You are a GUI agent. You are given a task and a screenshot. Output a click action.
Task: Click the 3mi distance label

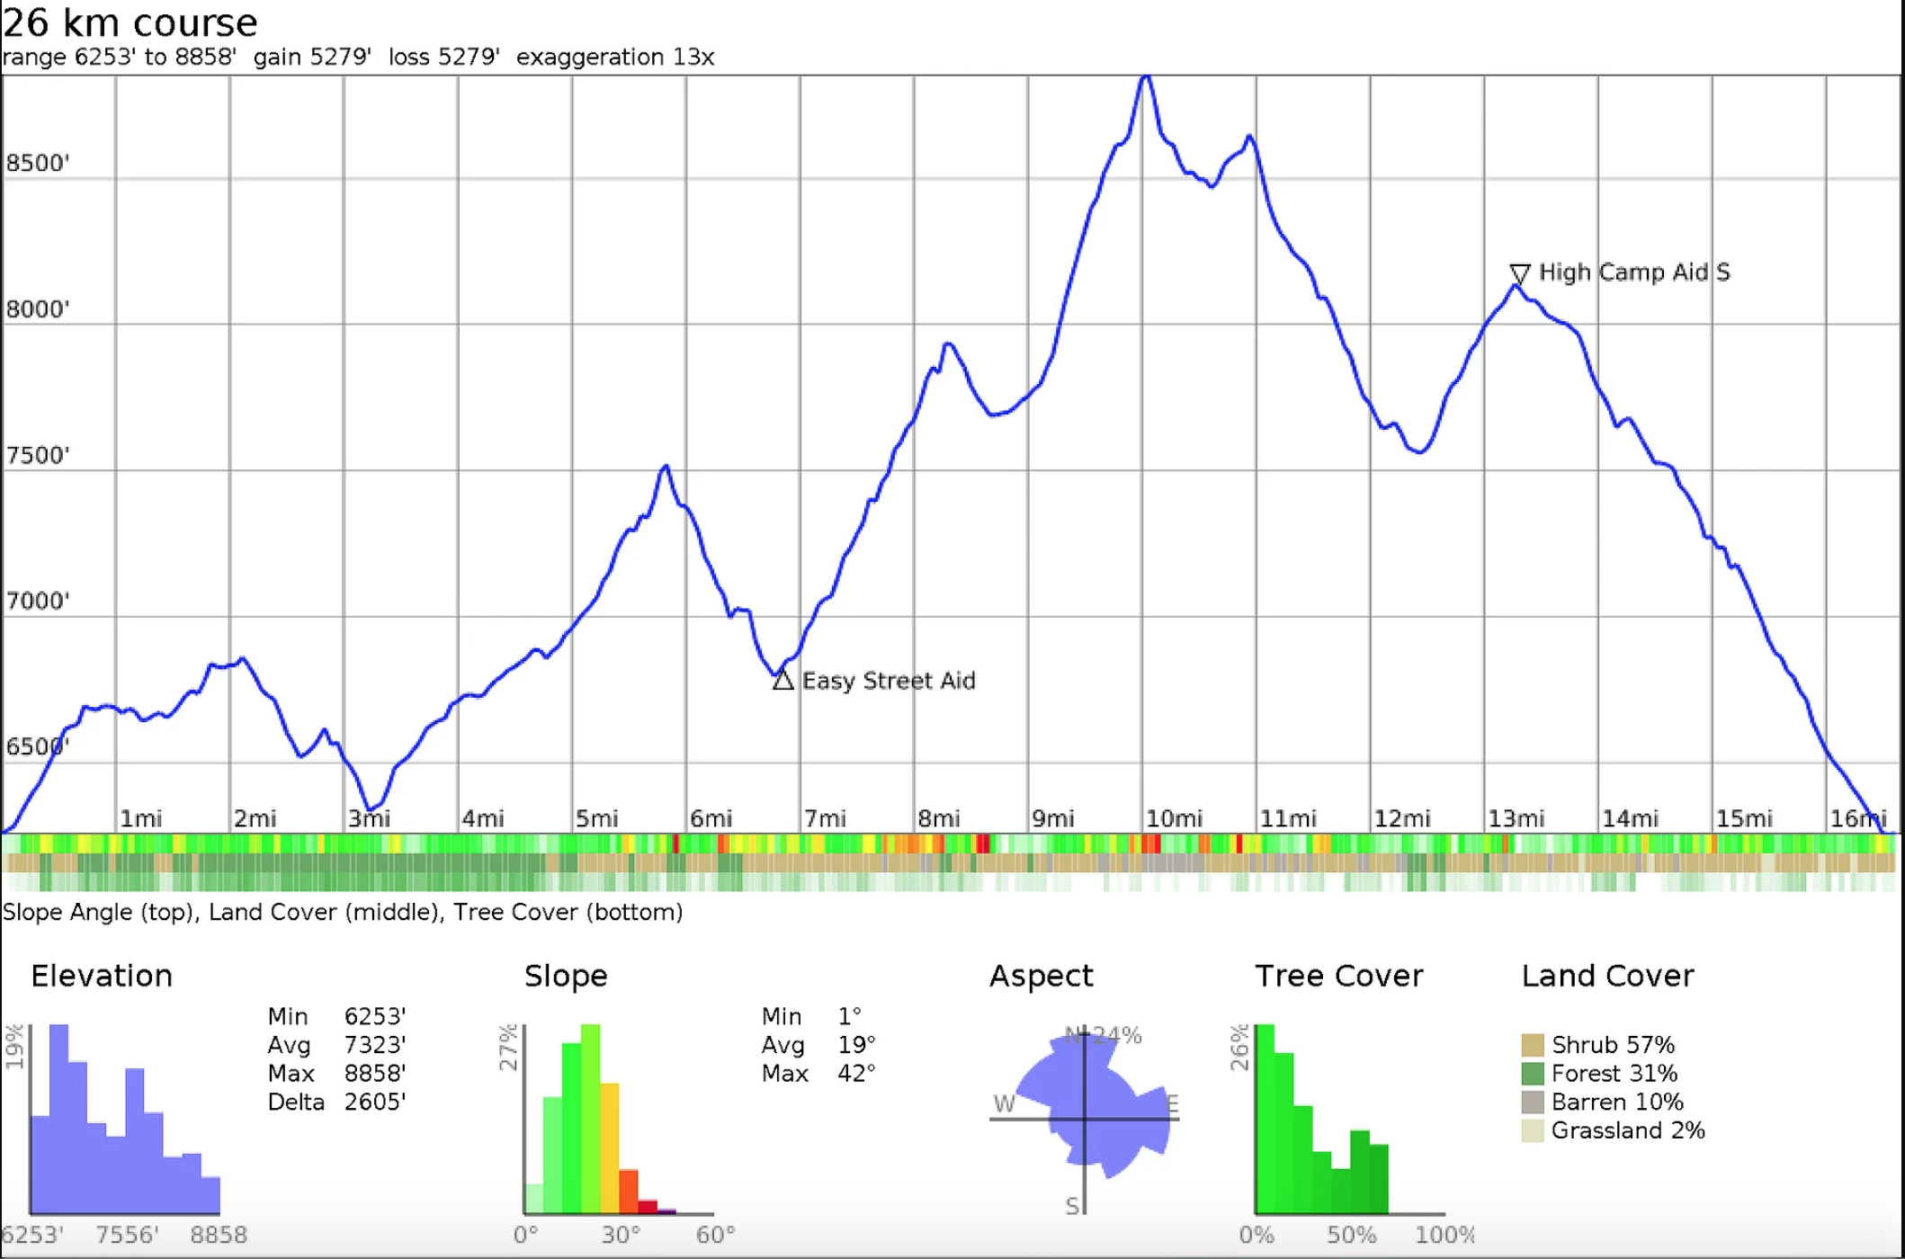tap(370, 819)
